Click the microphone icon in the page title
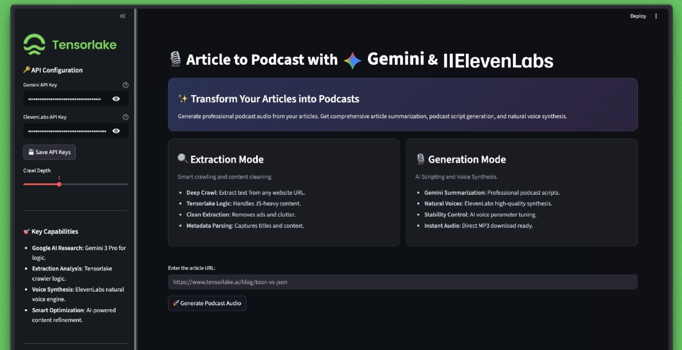682x350 pixels. (x=176, y=59)
